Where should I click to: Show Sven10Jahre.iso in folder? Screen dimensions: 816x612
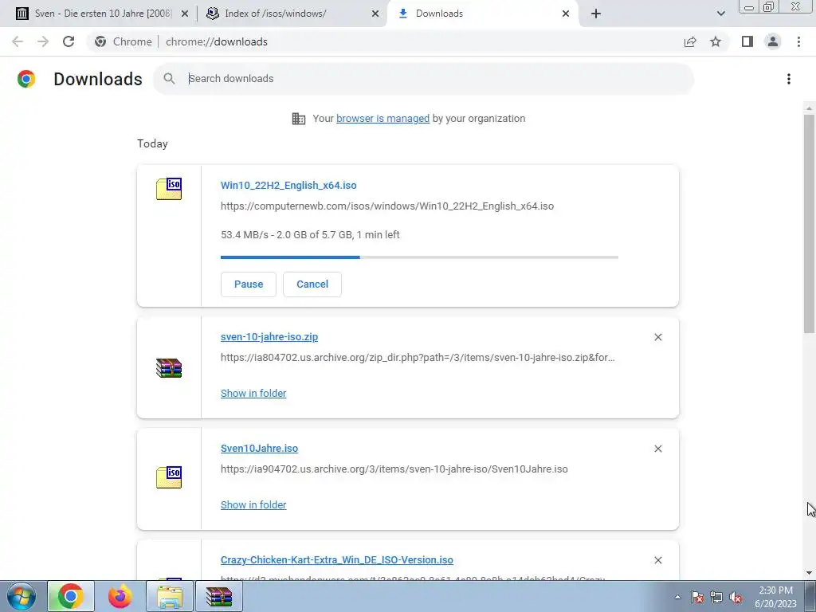pos(253,504)
